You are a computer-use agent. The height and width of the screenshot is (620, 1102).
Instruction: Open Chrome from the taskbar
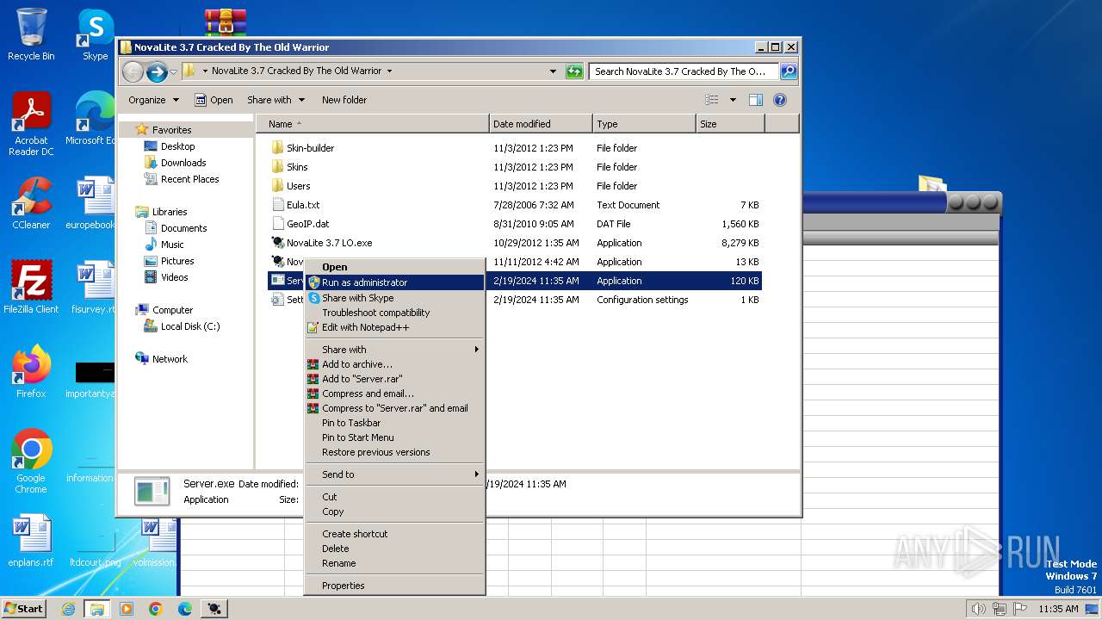pyautogui.click(x=156, y=609)
